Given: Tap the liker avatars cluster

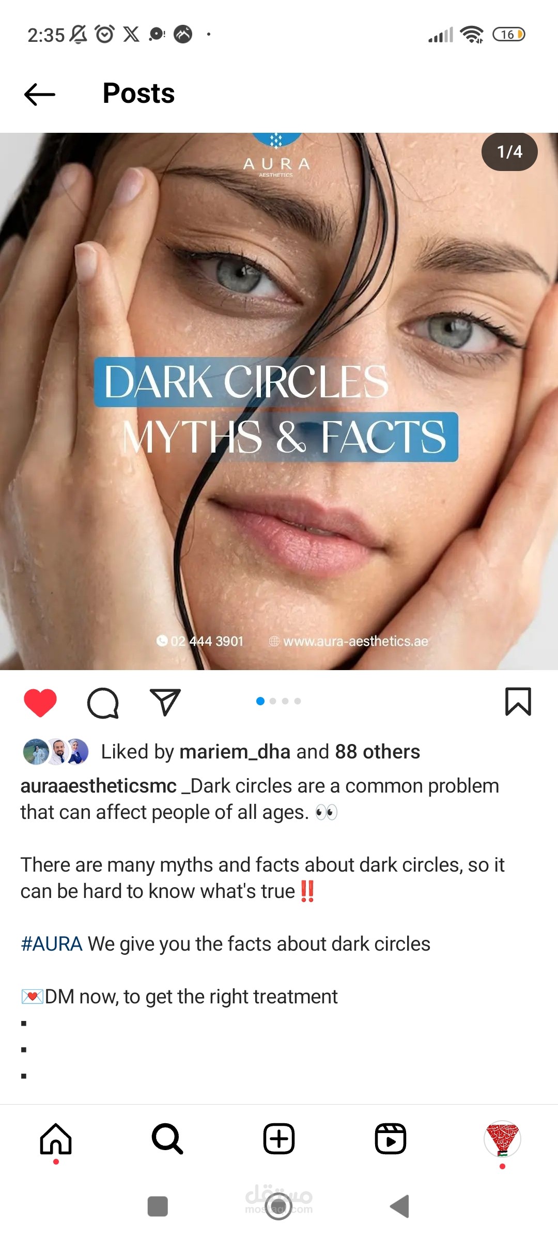Looking at the screenshot, I should coord(56,752).
